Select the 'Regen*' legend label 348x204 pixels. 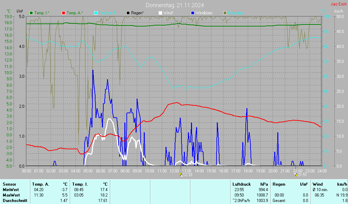tap(137, 13)
